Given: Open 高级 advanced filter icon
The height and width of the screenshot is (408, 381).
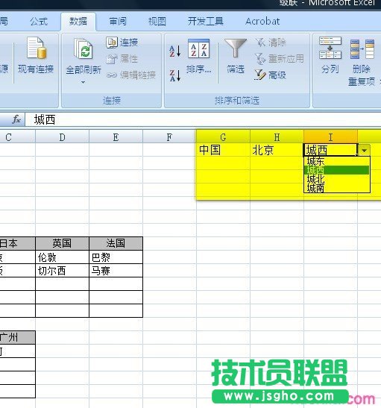Looking at the screenshot, I should click(259, 75).
